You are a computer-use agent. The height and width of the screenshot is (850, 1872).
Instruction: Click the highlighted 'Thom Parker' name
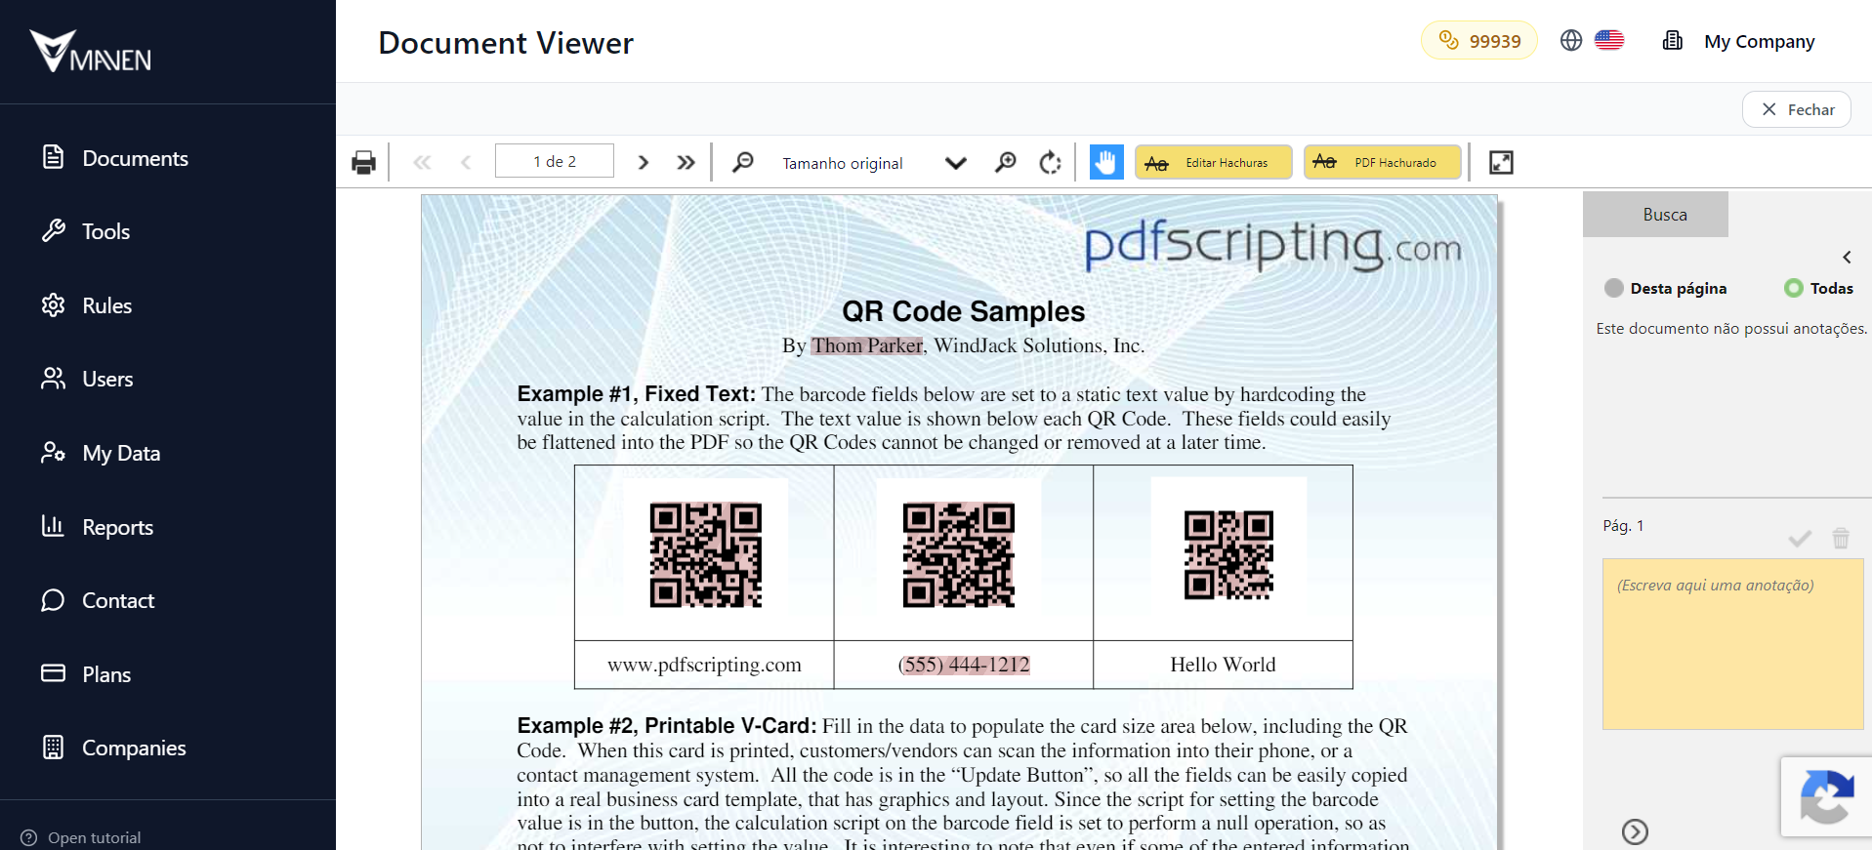click(x=867, y=345)
